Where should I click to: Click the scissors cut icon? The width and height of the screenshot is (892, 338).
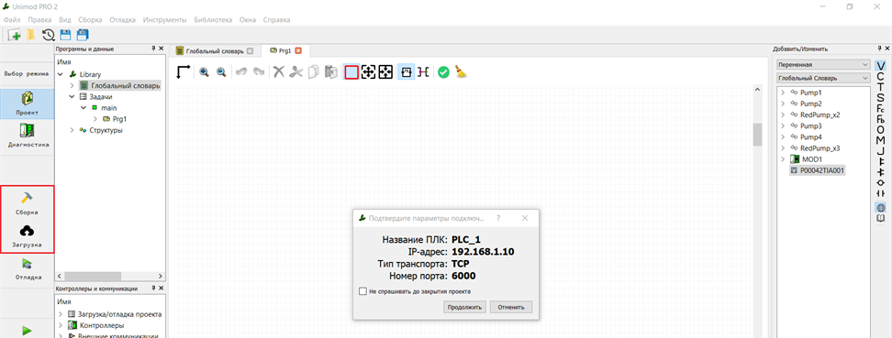pos(295,72)
